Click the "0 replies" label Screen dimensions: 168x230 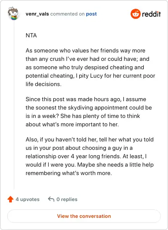pyautogui.click(x=67, y=199)
